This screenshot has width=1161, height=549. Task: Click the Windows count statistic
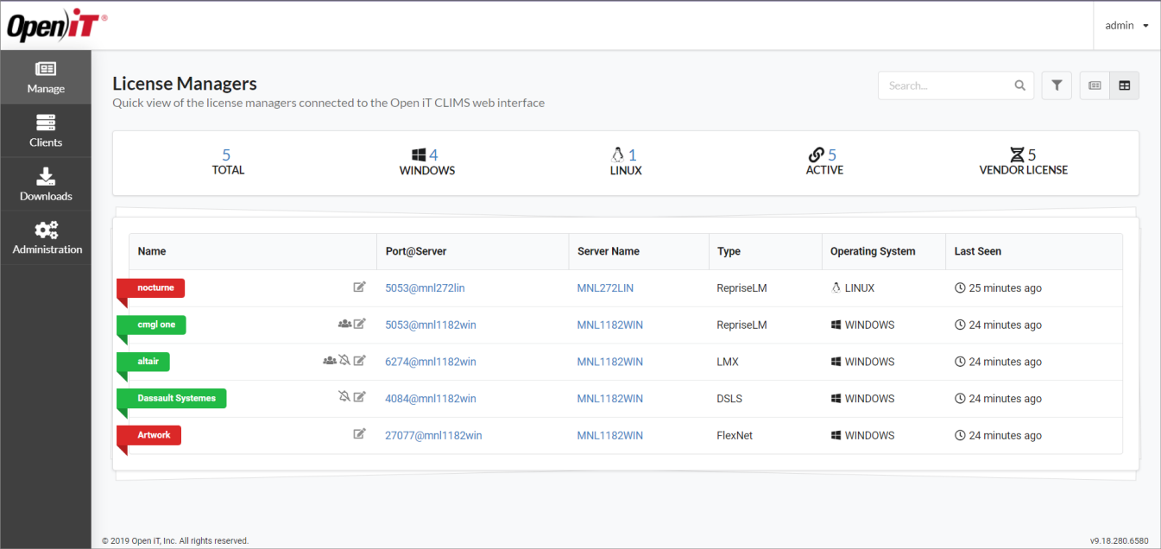pyautogui.click(x=426, y=162)
